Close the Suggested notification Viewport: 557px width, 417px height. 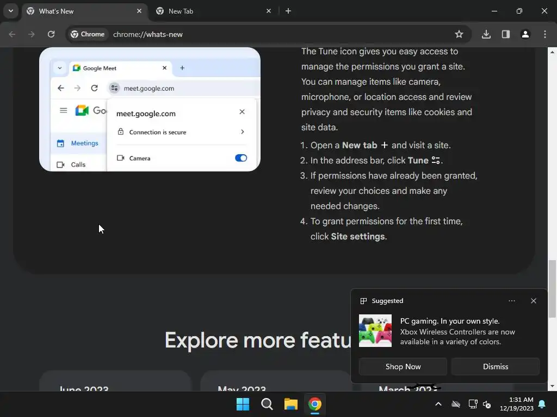pyautogui.click(x=534, y=301)
